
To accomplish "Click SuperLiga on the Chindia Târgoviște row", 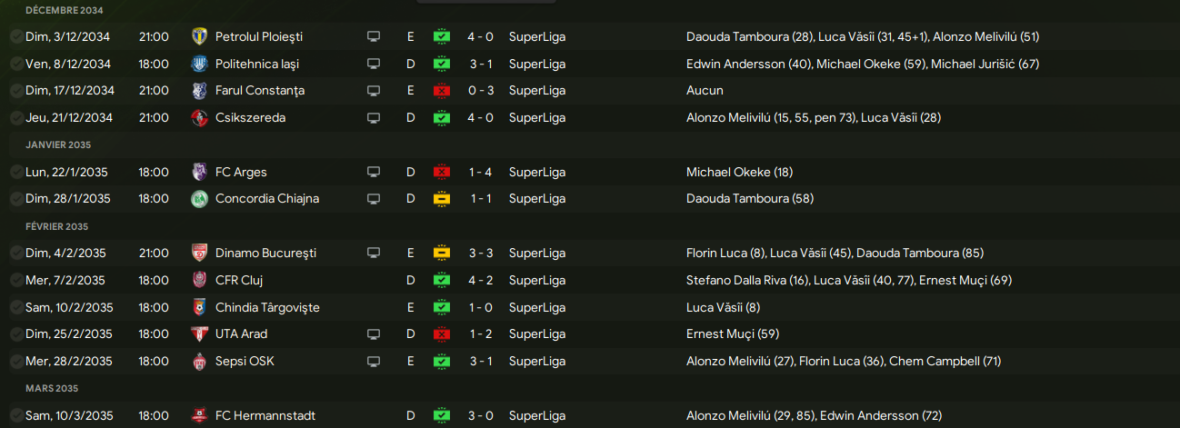I will pos(537,307).
